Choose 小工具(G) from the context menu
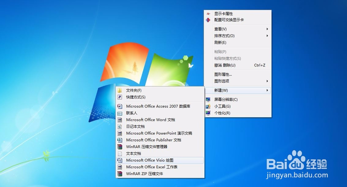The width and height of the screenshot is (347, 187). (238, 106)
